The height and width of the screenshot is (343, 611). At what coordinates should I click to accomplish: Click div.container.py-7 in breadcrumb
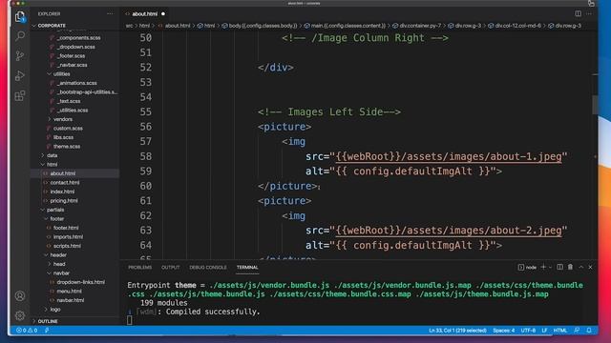point(420,26)
